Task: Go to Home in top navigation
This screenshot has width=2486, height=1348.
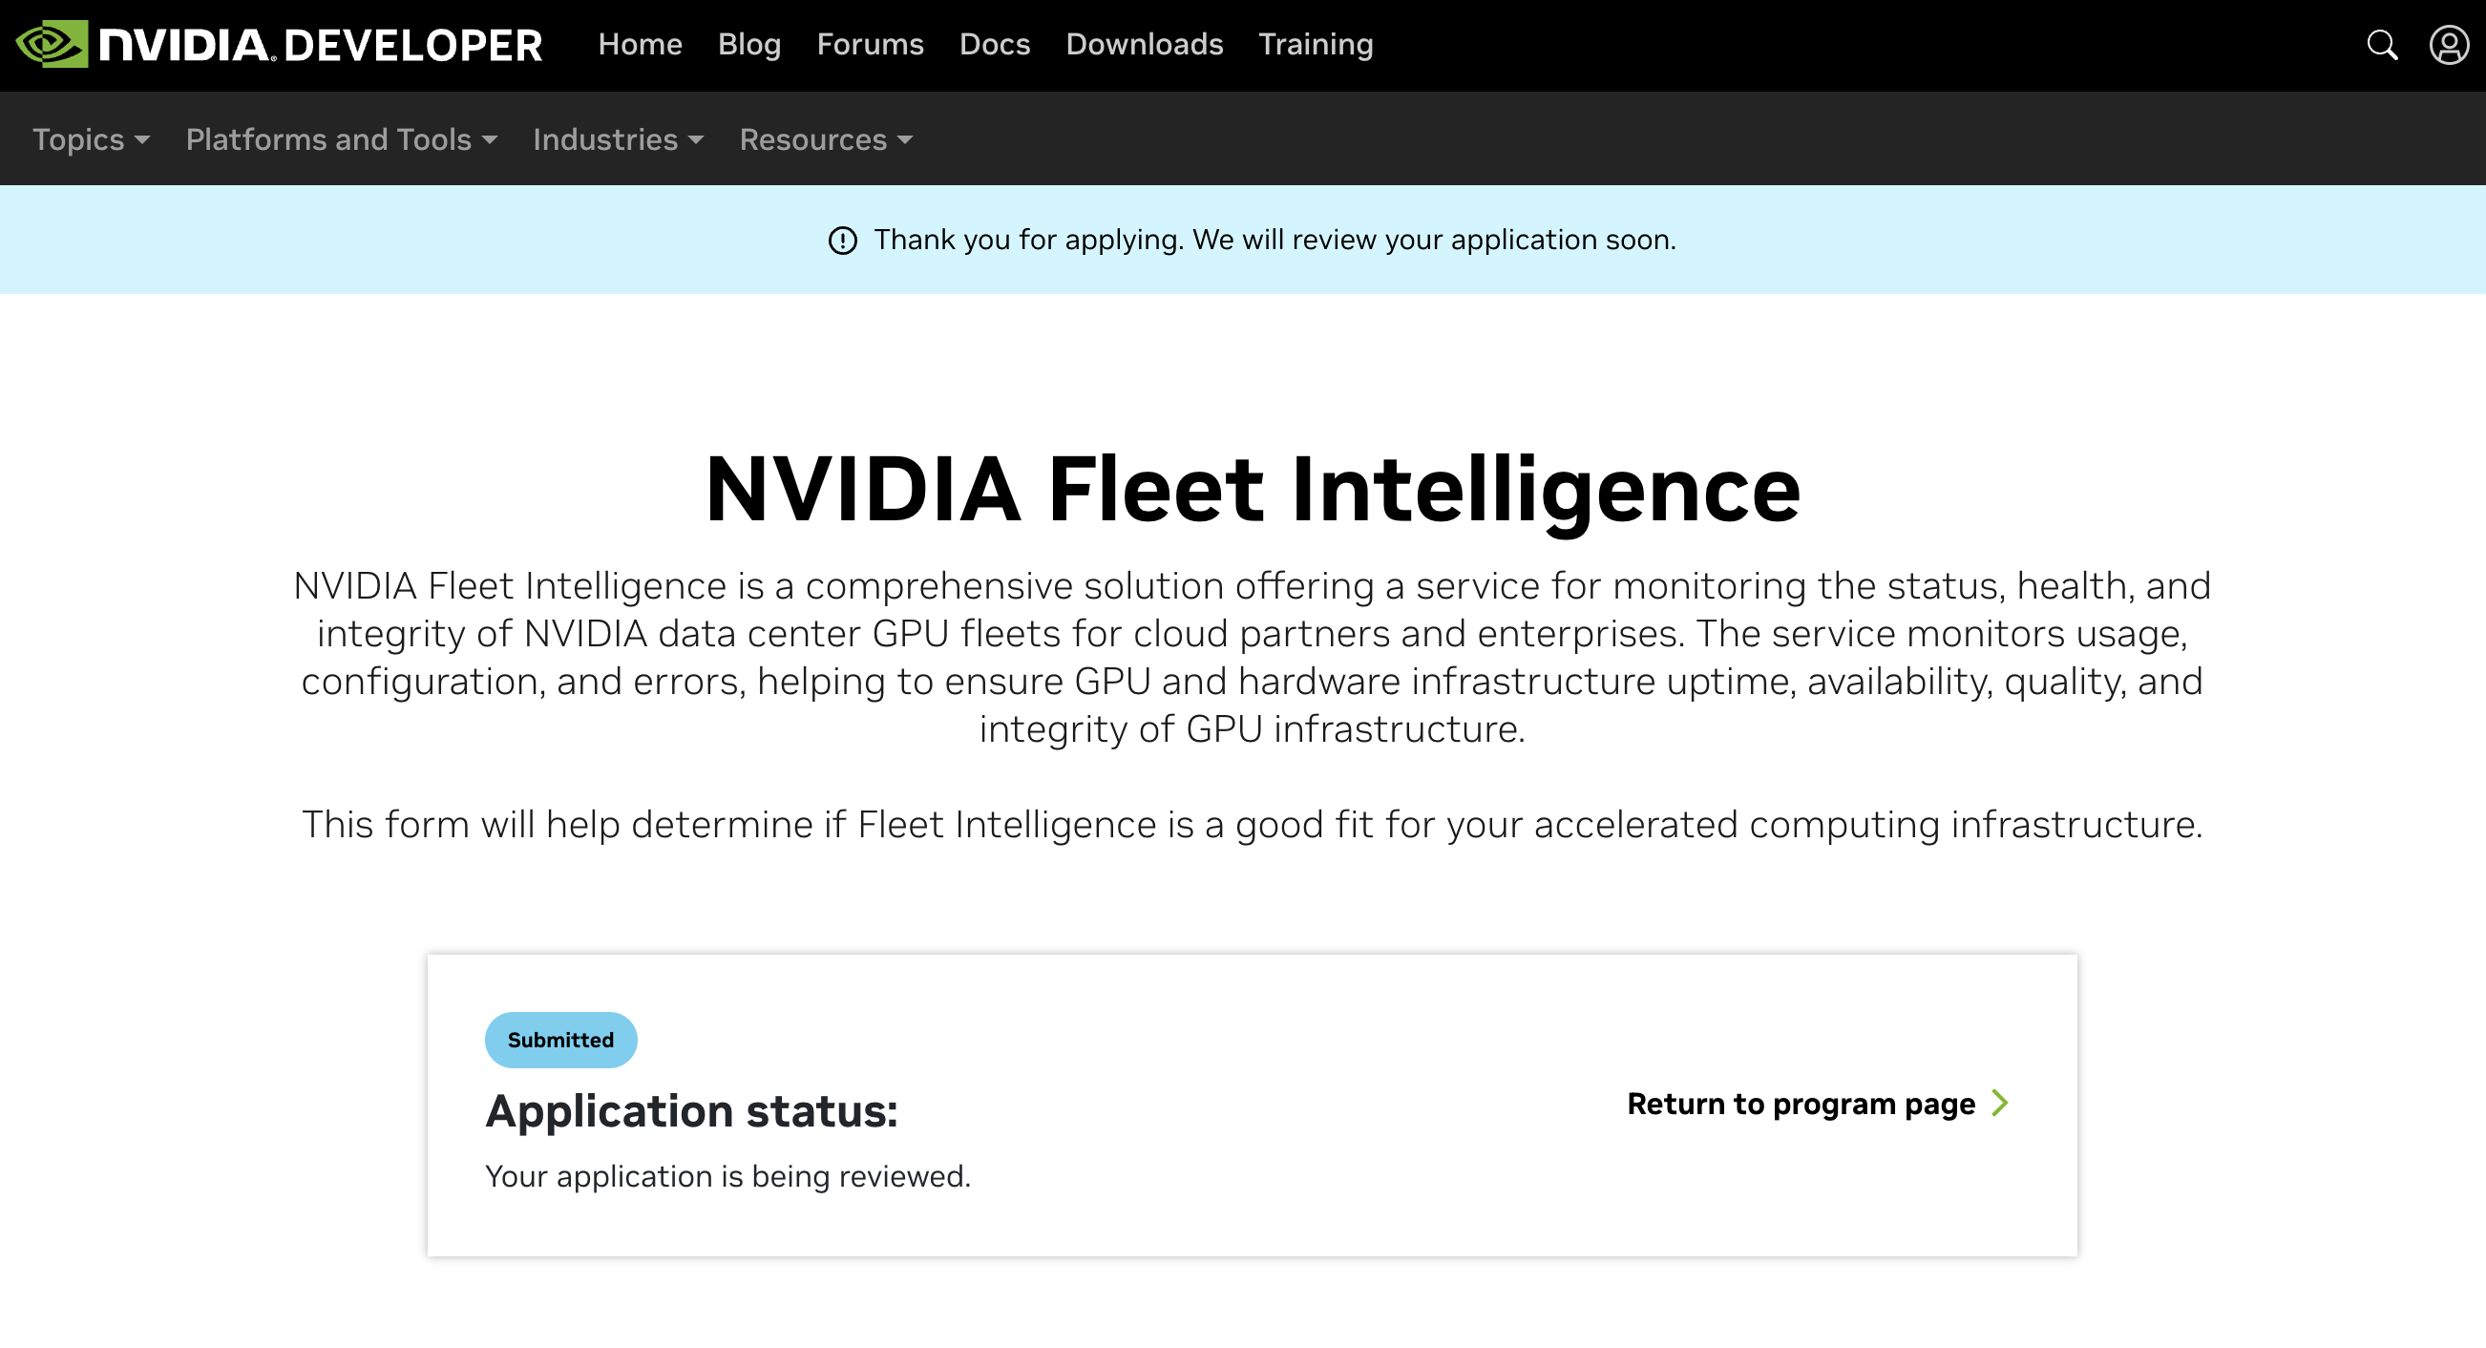Action: click(x=640, y=44)
